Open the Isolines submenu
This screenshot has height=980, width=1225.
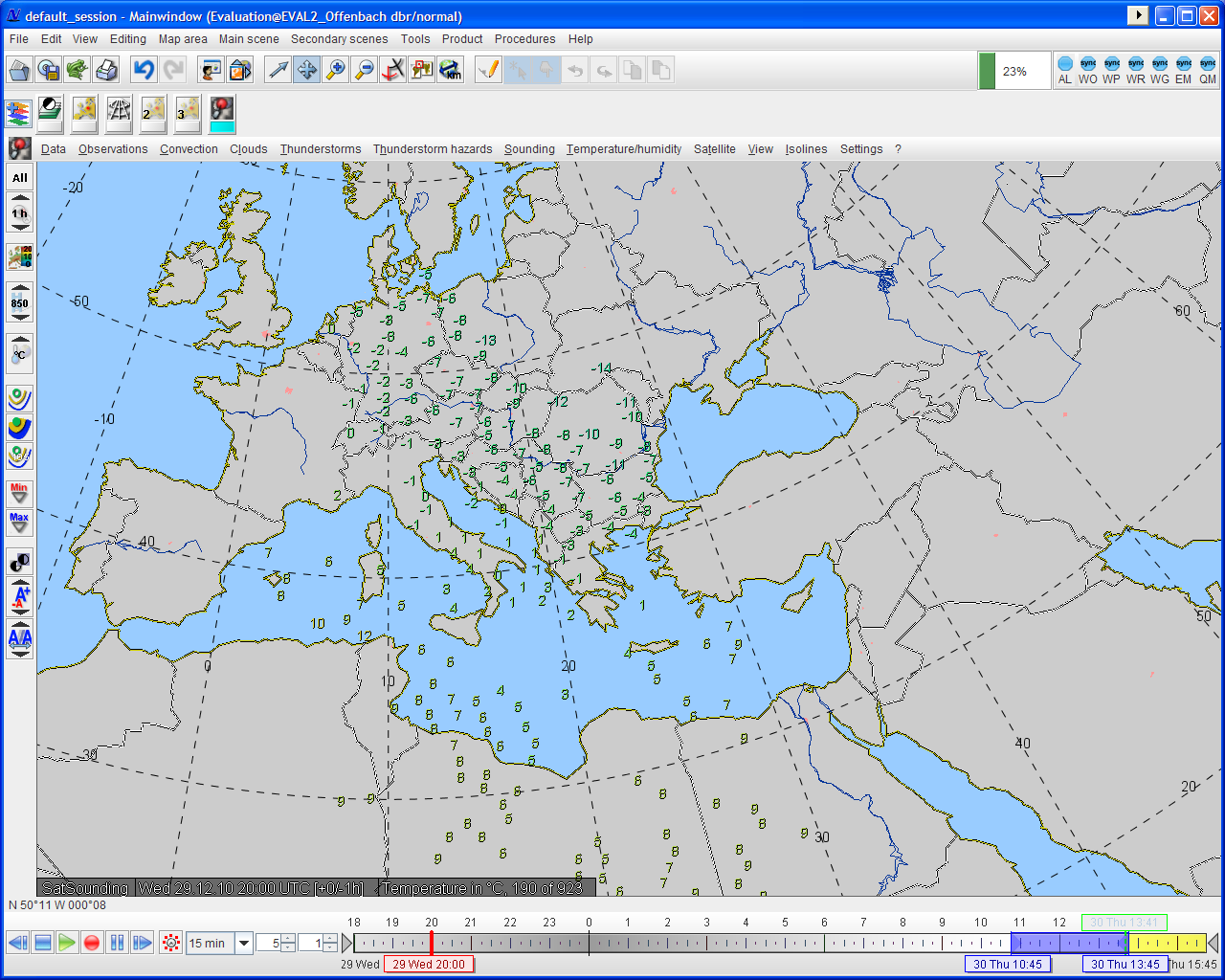807,149
